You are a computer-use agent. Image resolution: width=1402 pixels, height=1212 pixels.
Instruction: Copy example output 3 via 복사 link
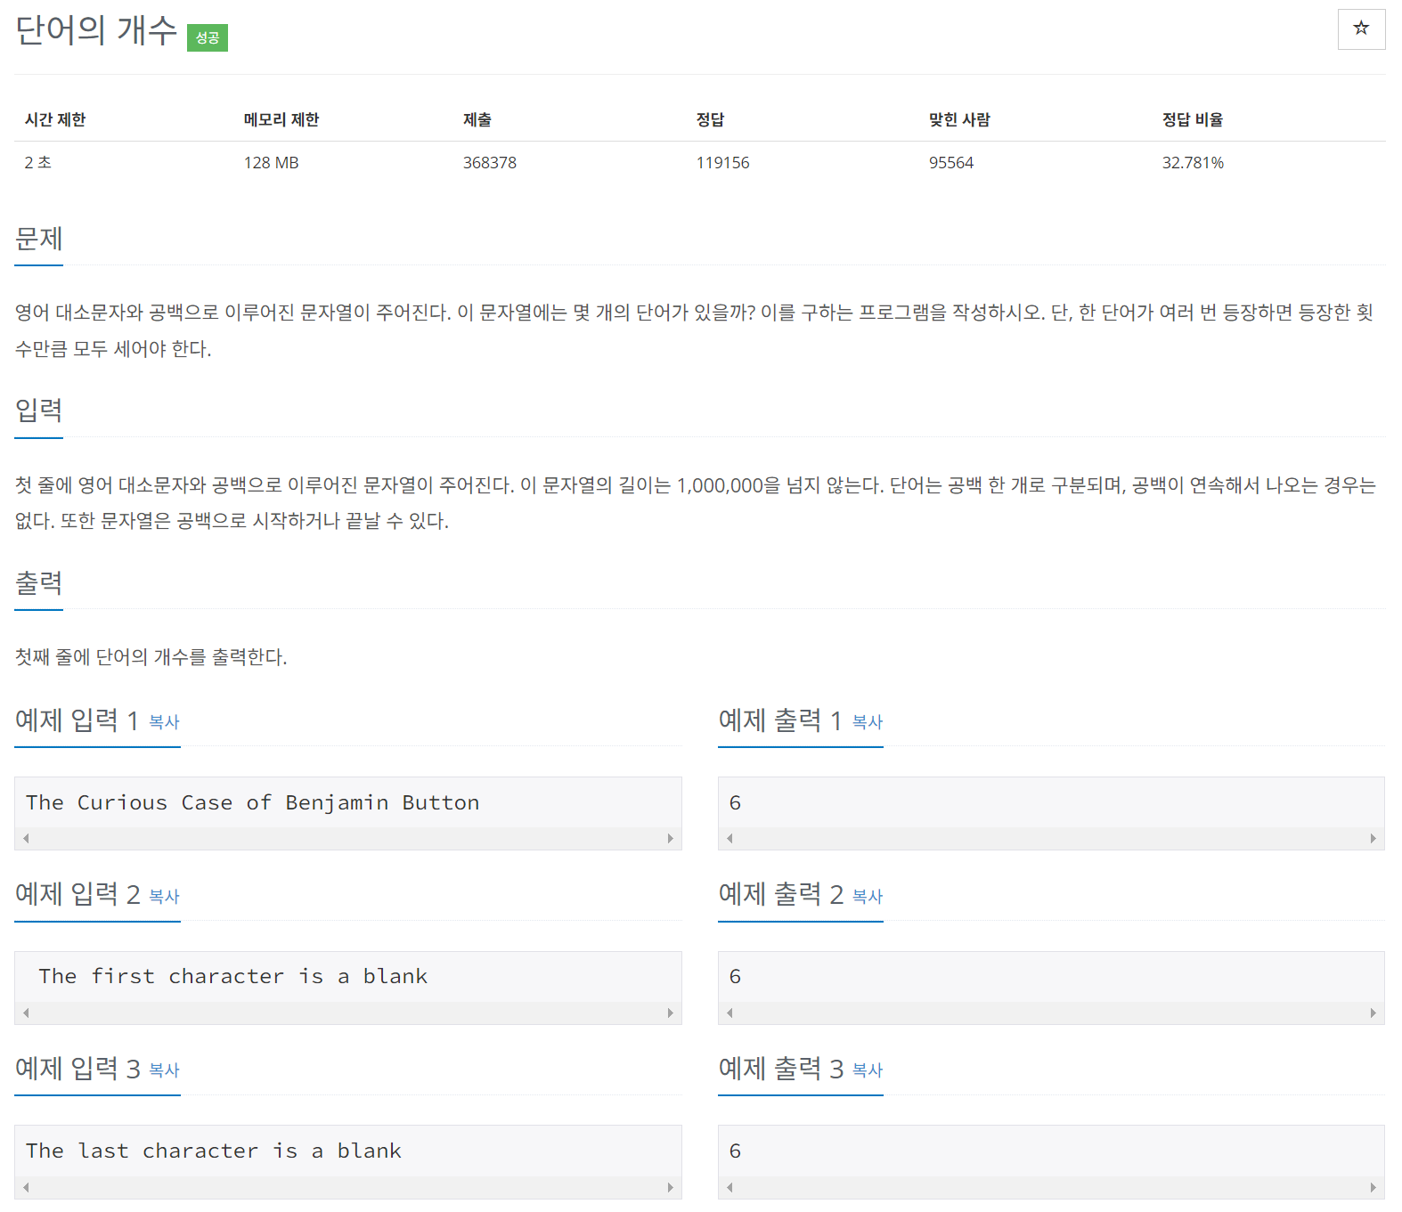(868, 1070)
